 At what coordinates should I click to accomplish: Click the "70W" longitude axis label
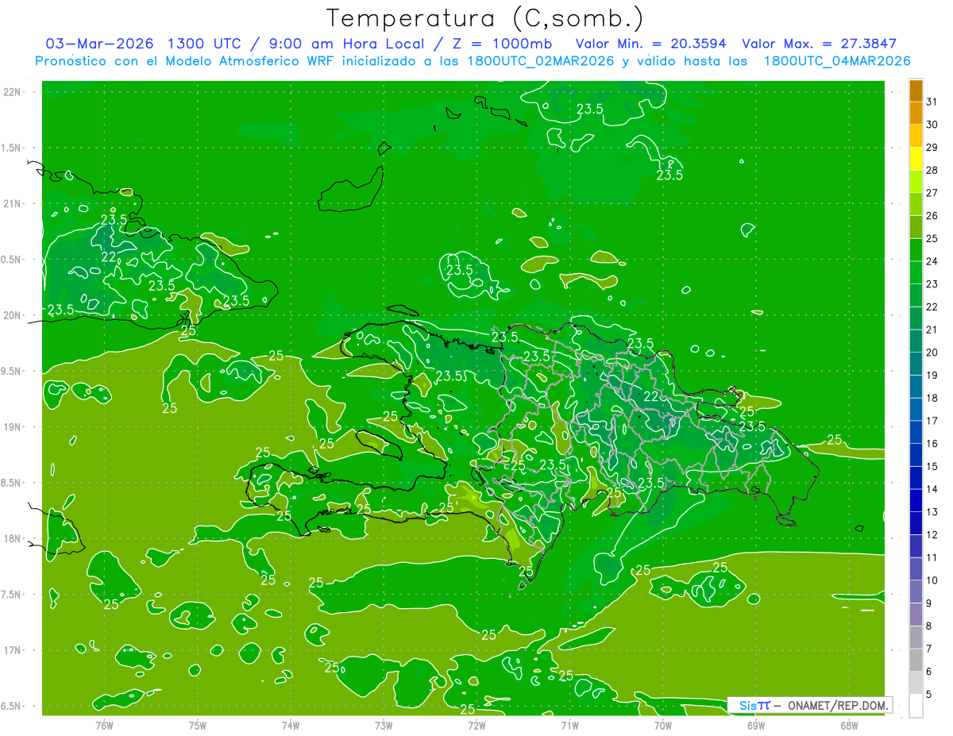pos(663,726)
